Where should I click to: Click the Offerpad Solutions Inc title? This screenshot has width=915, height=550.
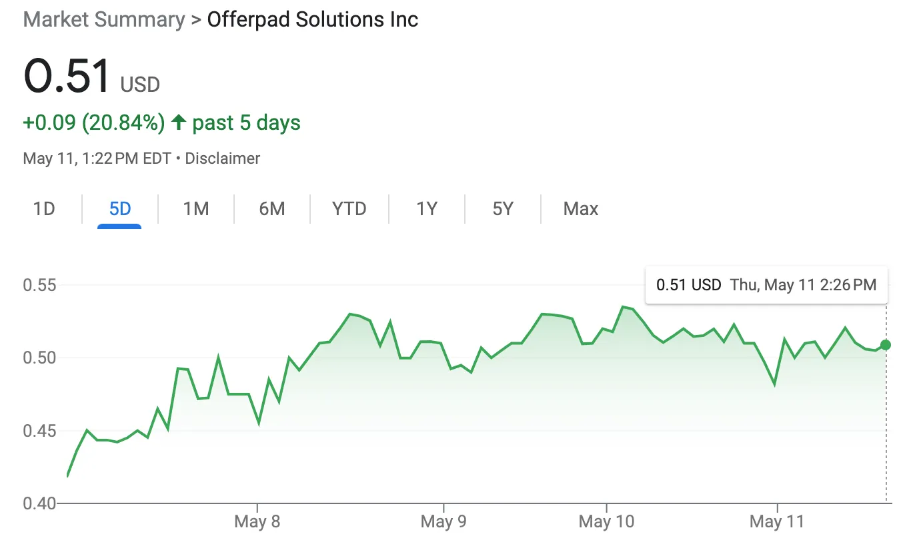click(313, 19)
